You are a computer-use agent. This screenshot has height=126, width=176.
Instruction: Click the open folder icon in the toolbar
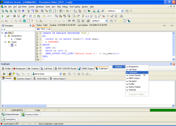pyautogui.click(x=8, y=16)
